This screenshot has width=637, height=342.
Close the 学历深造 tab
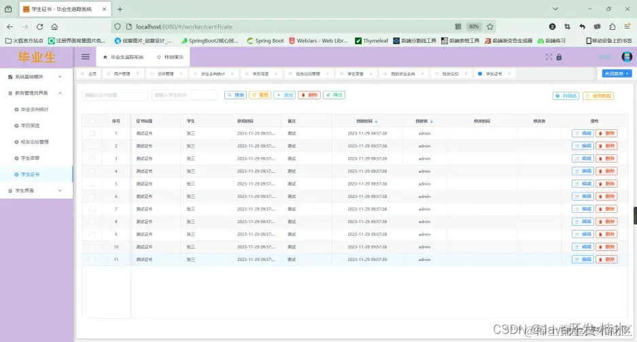click(276, 74)
